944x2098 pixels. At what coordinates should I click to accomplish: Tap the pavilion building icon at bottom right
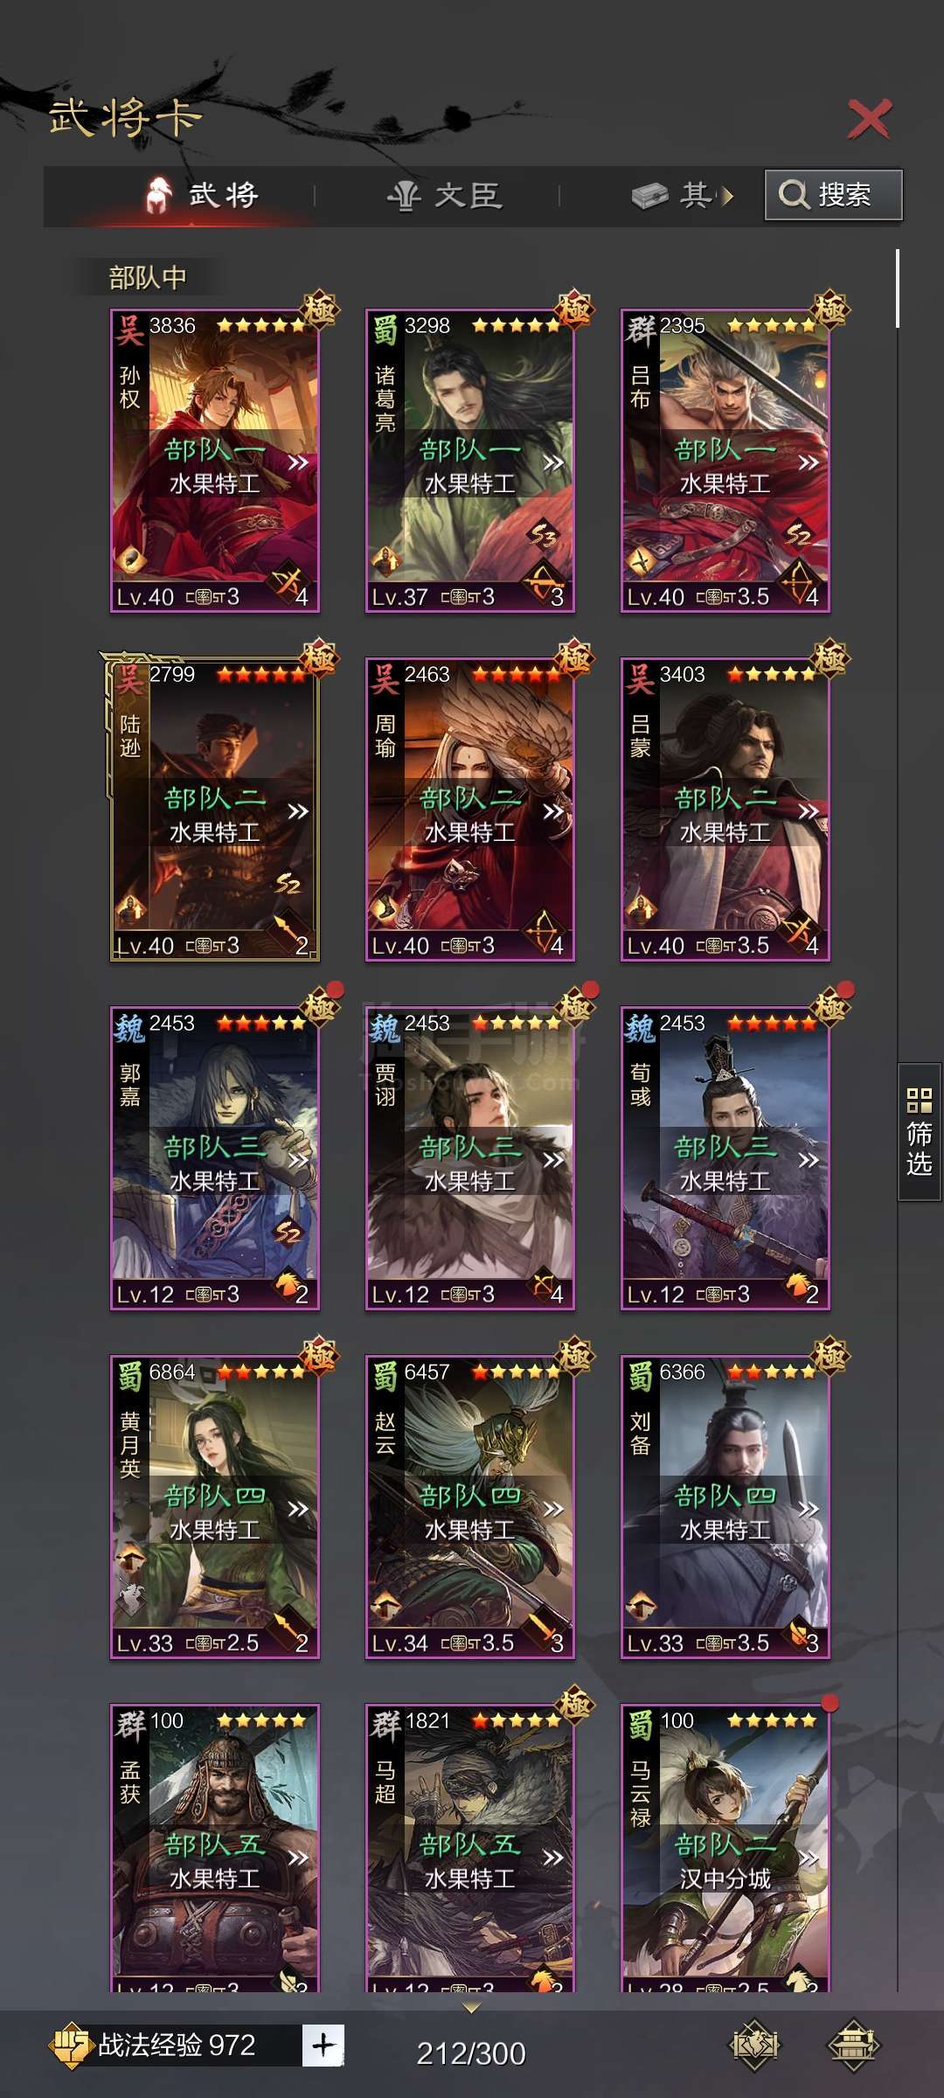(853, 2045)
